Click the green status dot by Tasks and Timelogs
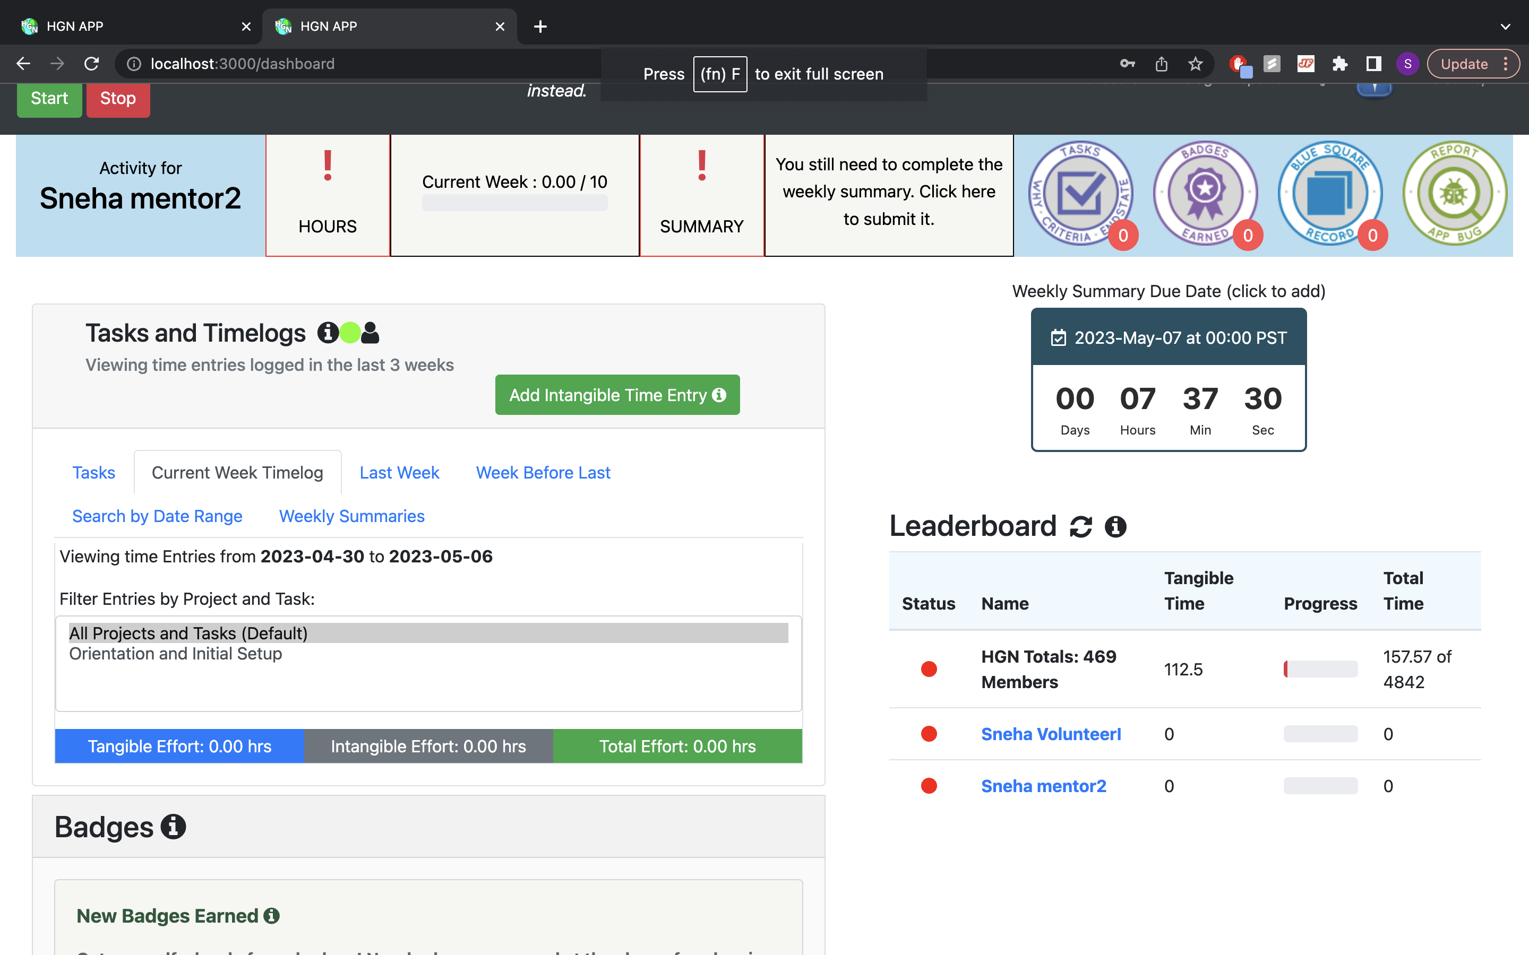This screenshot has width=1529, height=955. [x=350, y=332]
